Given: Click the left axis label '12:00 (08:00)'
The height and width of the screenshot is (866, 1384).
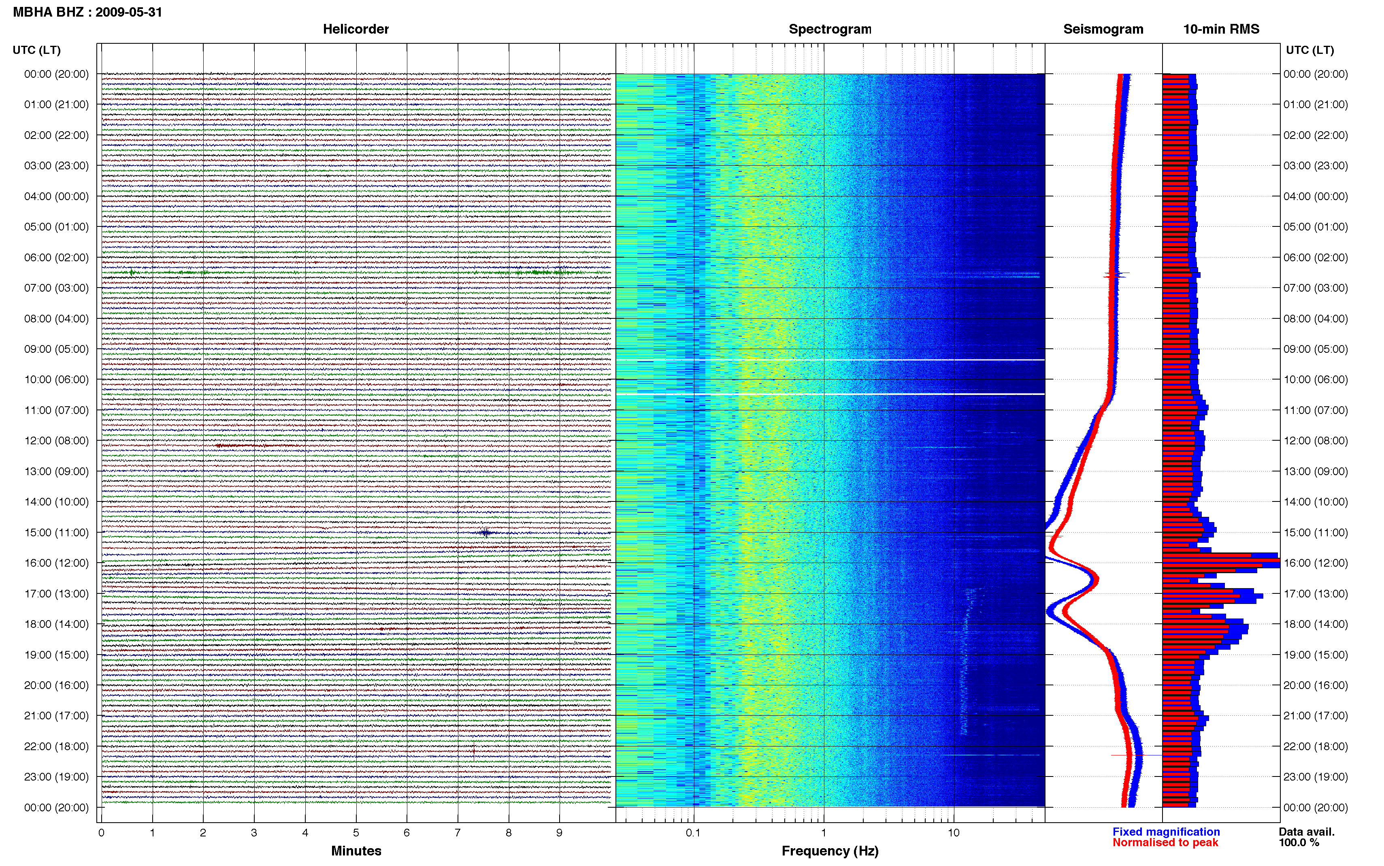Looking at the screenshot, I should pos(57,441).
